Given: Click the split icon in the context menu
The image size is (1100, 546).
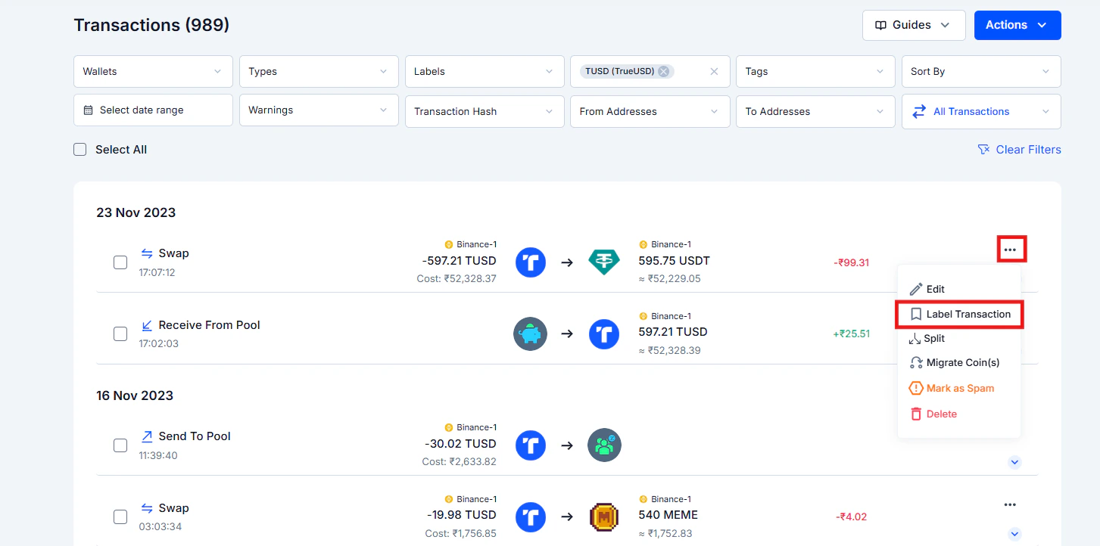Looking at the screenshot, I should coord(915,339).
